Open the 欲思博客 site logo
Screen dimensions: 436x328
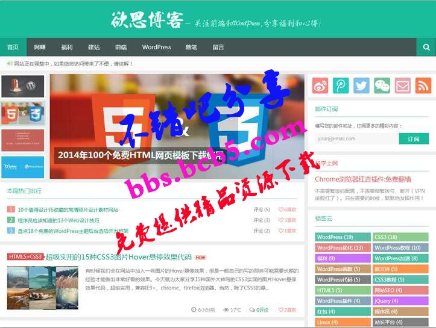(x=147, y=20)
